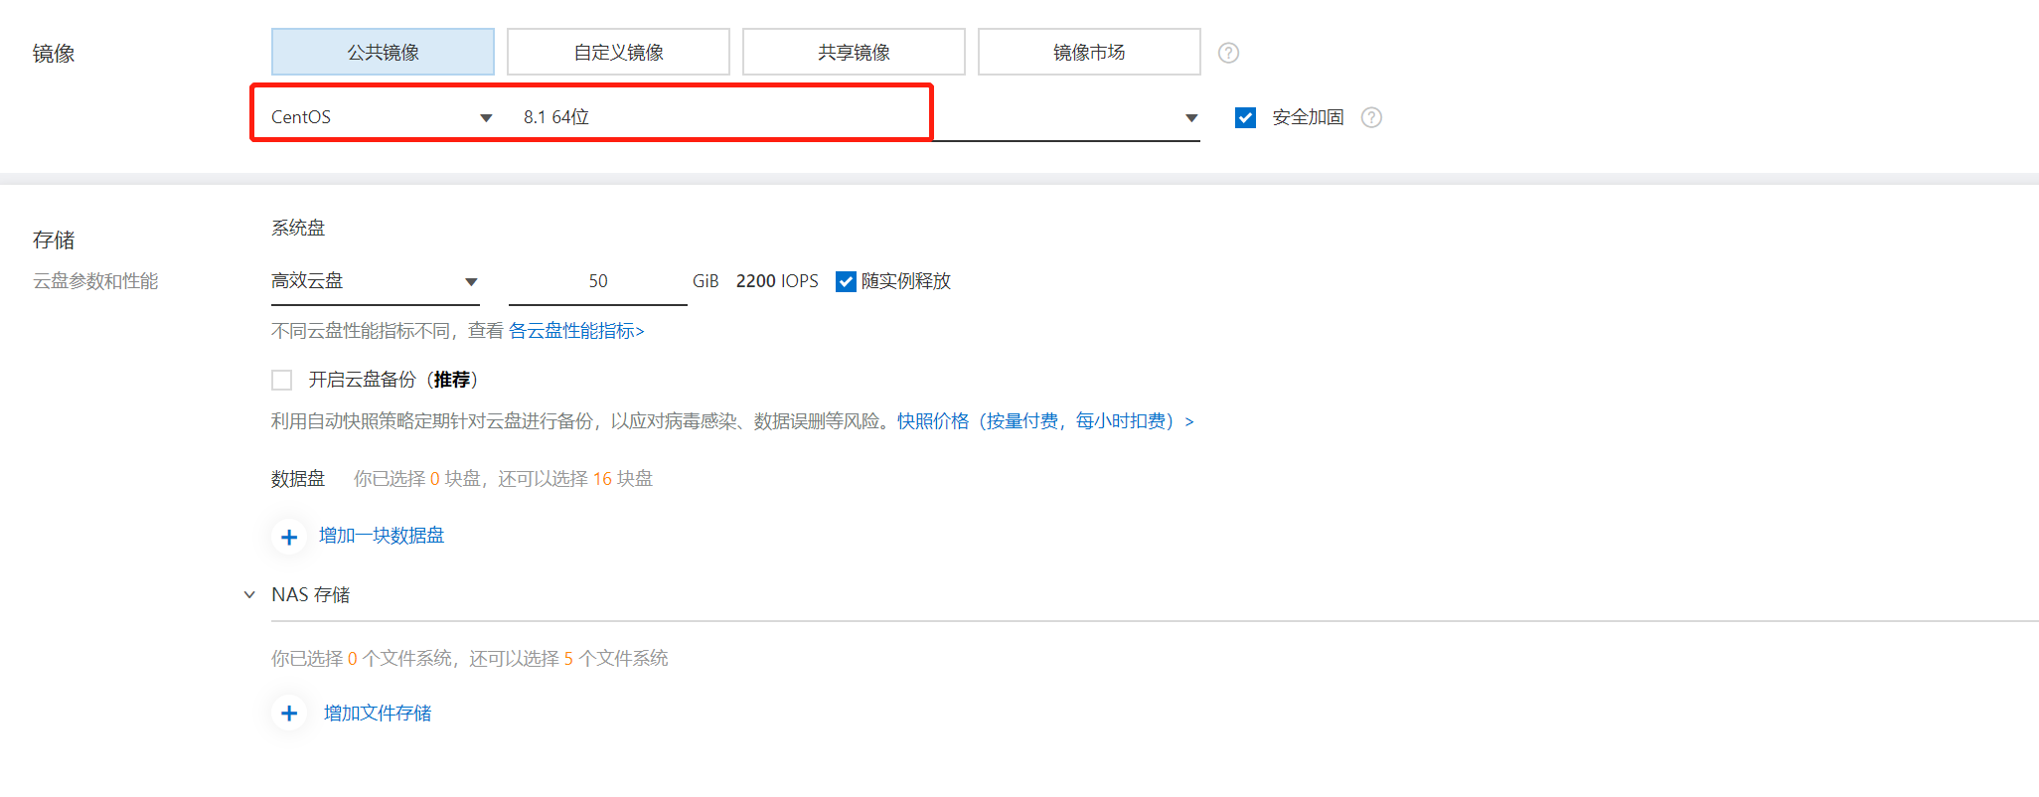Click the system disk size field 50
The width and height of the screenshot is (2039, 797).
(x=597, y=281)
